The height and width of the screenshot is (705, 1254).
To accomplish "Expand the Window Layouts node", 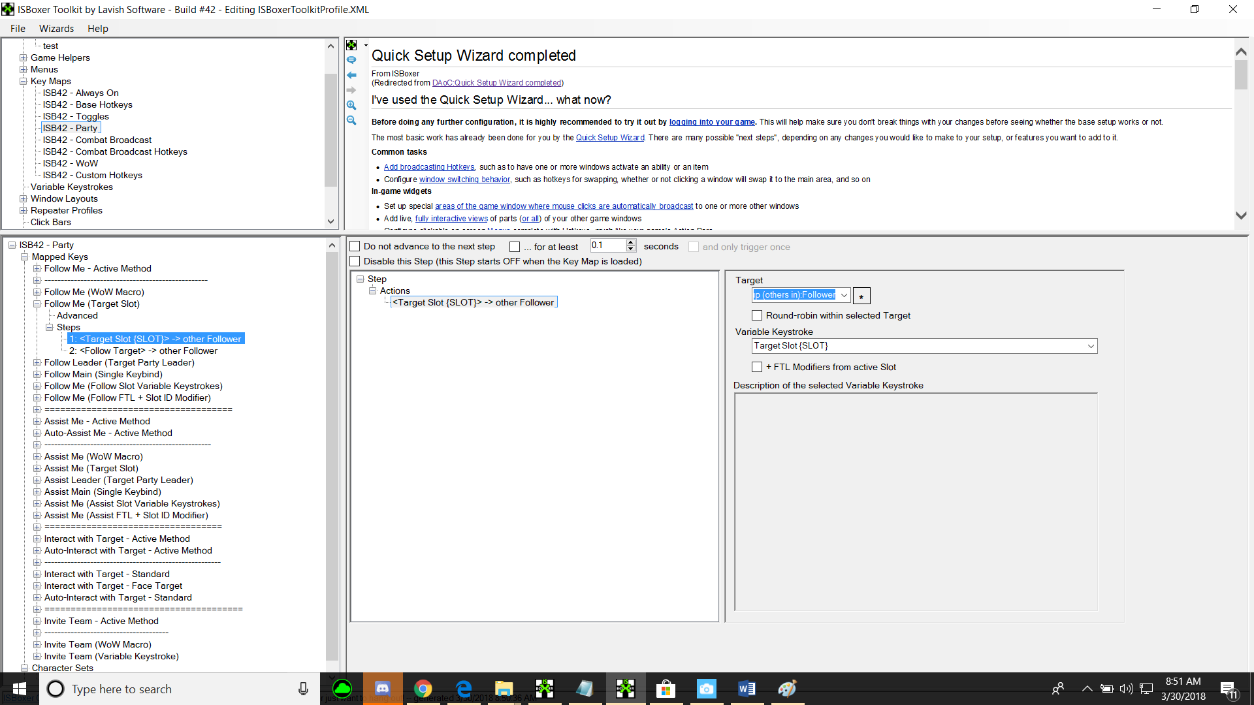I will pos(24,199).
